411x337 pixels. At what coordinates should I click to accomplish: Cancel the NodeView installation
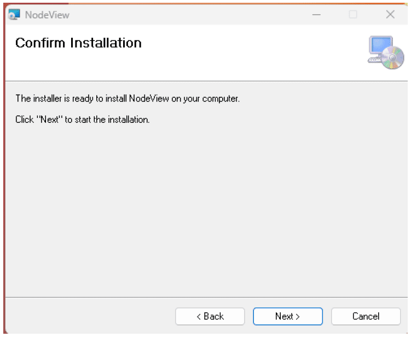366,316
